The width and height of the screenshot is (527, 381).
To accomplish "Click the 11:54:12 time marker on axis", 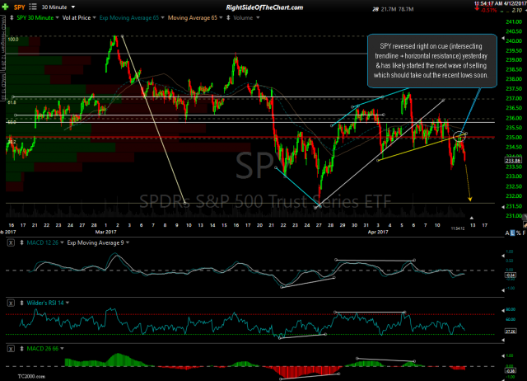I will pos(458,228).
